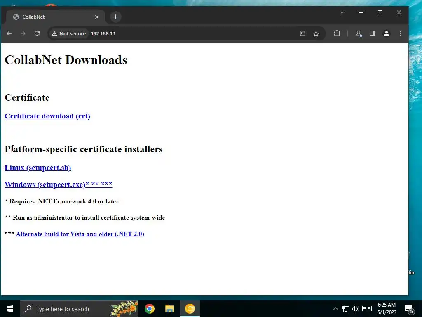Open the Not secure site info

[x=69, y=34]
